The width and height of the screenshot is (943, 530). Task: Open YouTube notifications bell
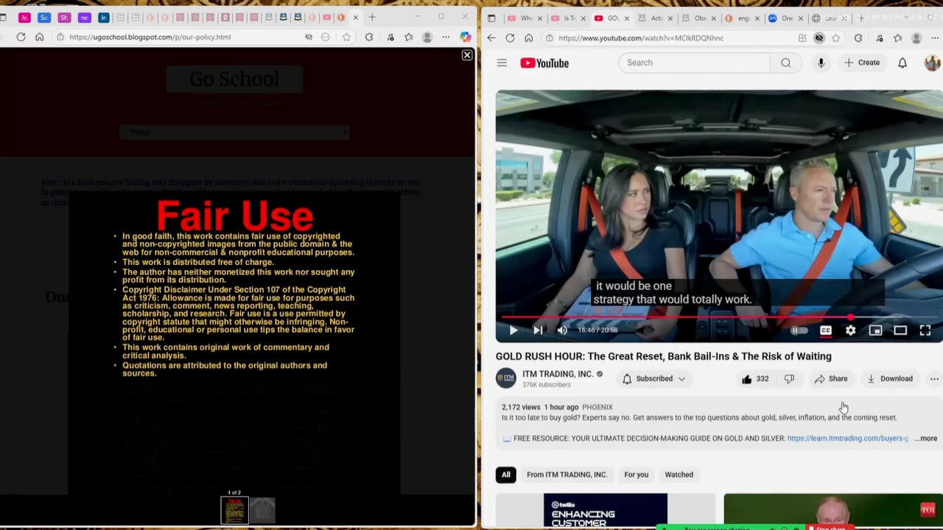[x=902, y=63]
